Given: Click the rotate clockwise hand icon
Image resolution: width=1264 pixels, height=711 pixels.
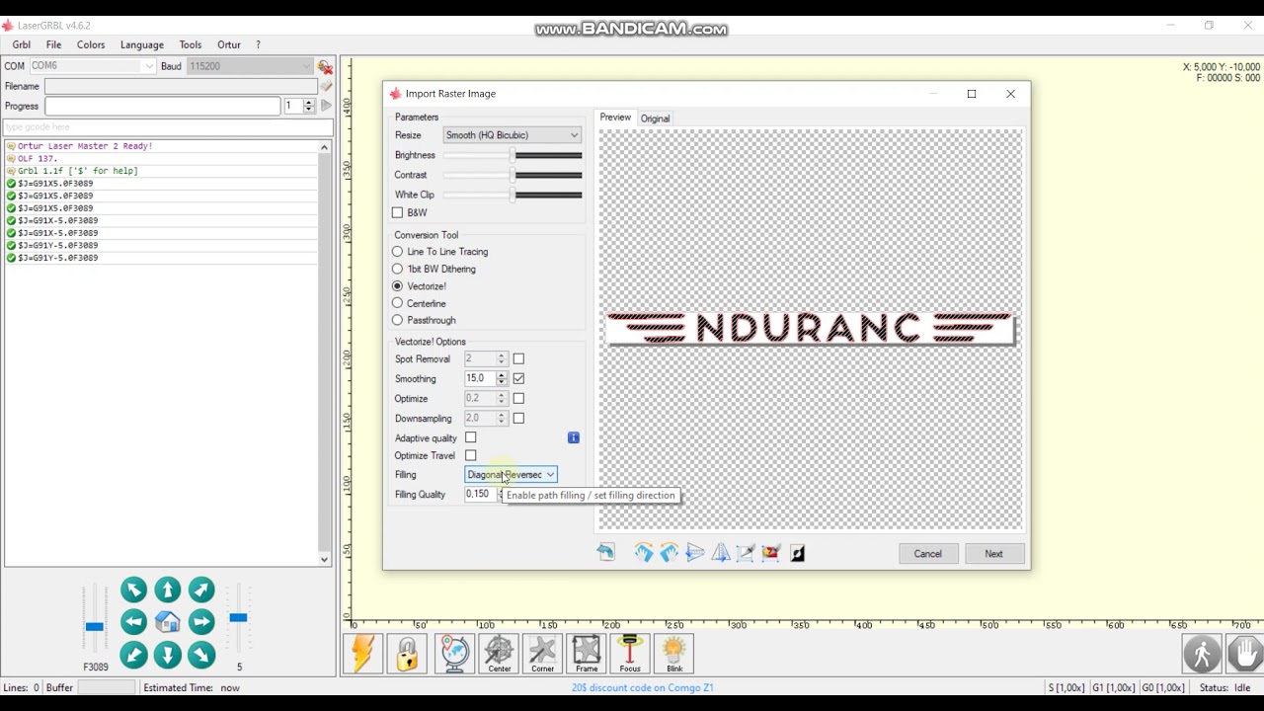Looking at the screenshot, I should point(644,553).
